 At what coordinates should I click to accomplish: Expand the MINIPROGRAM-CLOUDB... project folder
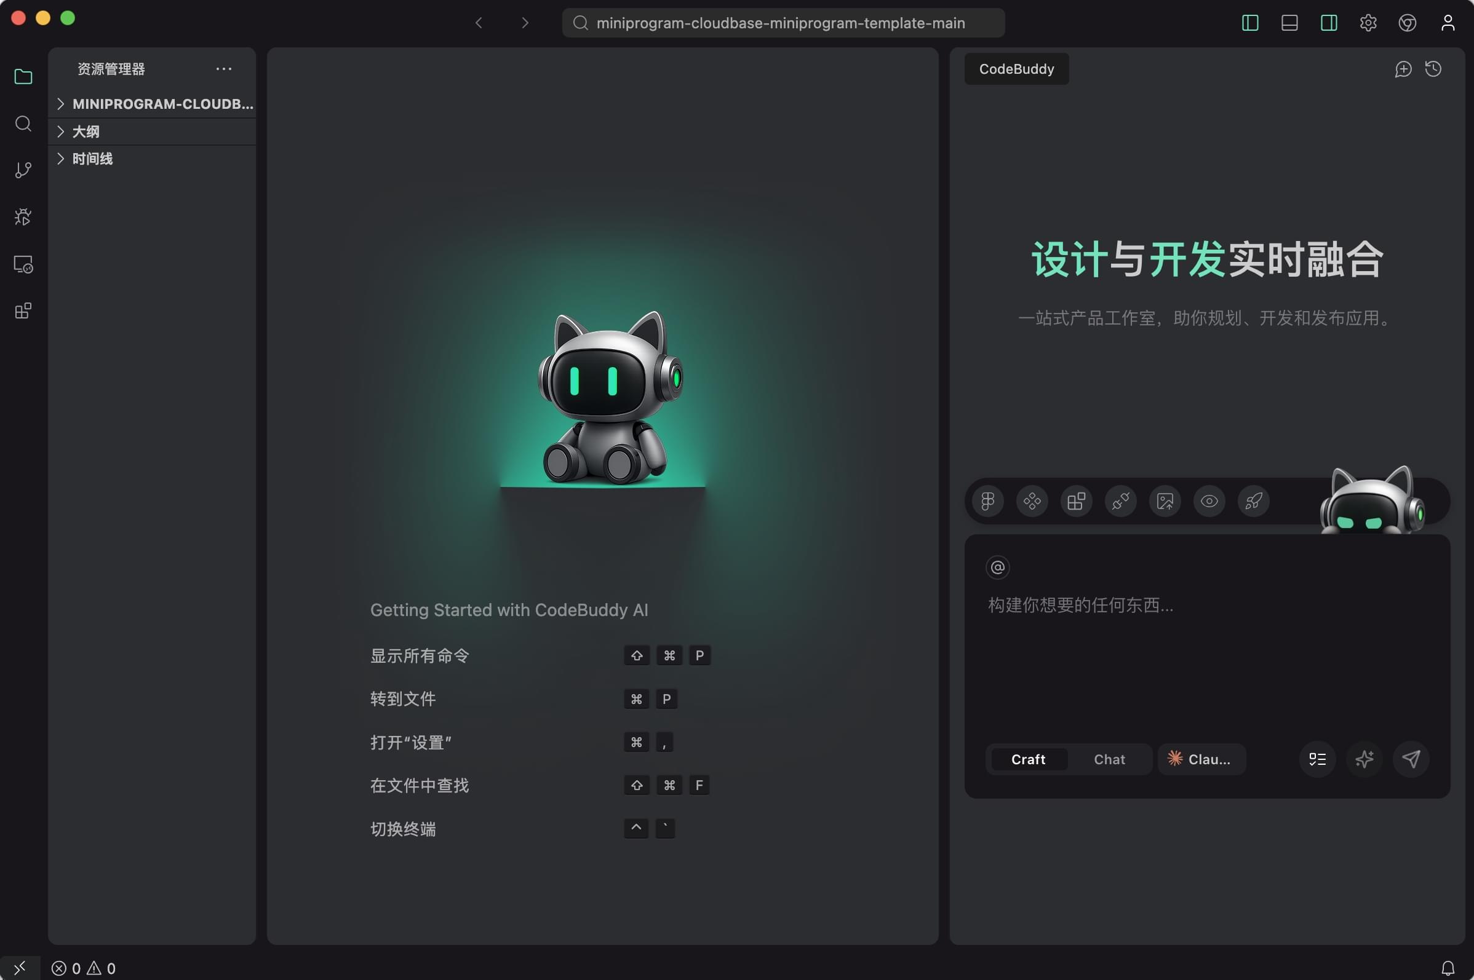click(162, 104)
